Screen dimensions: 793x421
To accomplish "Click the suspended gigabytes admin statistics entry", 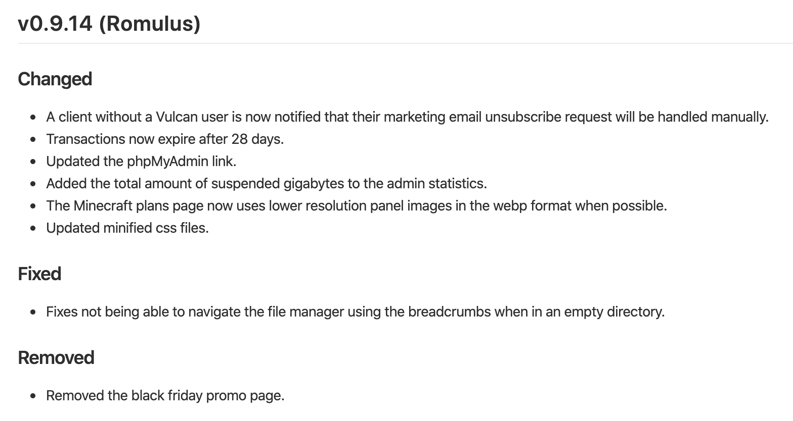I will tap(266, 184).
